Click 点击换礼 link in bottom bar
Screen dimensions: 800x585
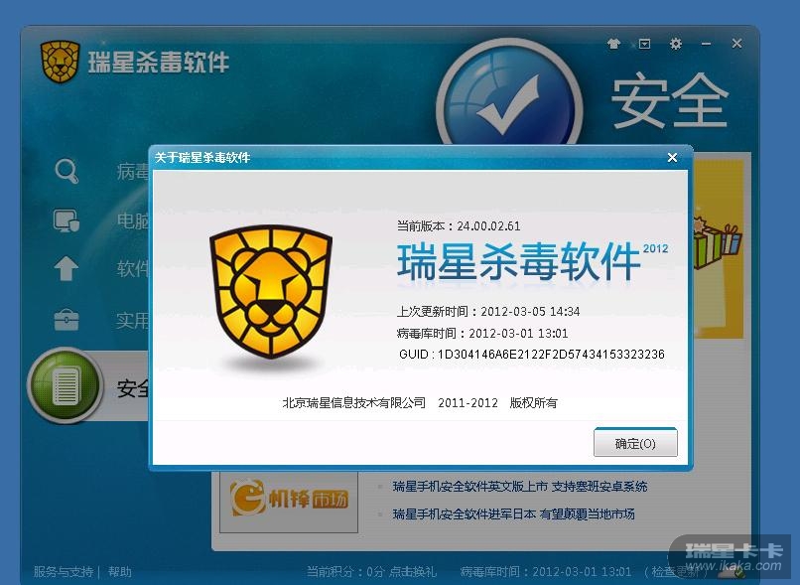click(413, 572)
